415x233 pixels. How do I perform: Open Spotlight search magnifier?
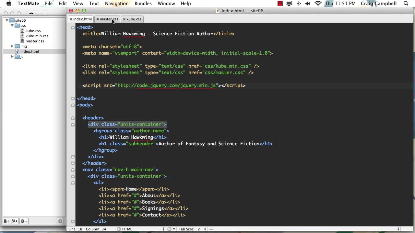[x=406, y=4]
